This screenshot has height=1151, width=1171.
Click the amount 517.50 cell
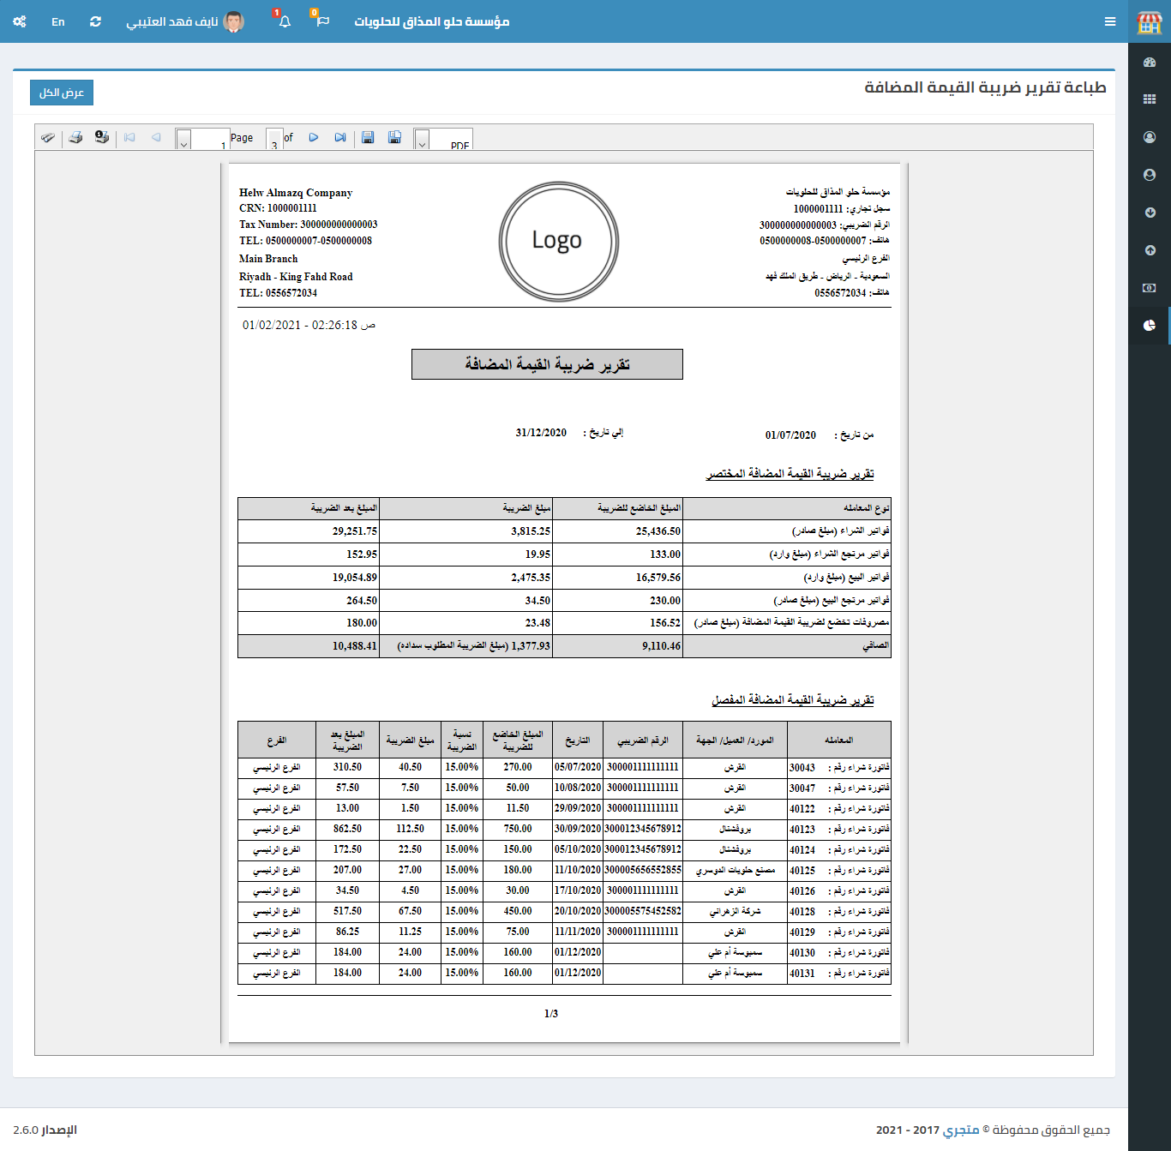point(348,911)
